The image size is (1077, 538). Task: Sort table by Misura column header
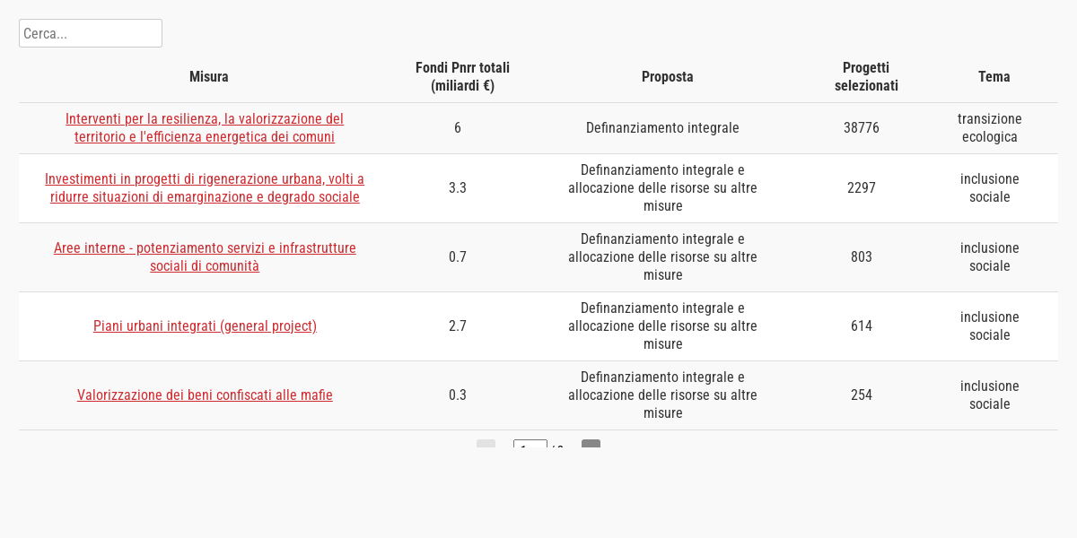208,77
